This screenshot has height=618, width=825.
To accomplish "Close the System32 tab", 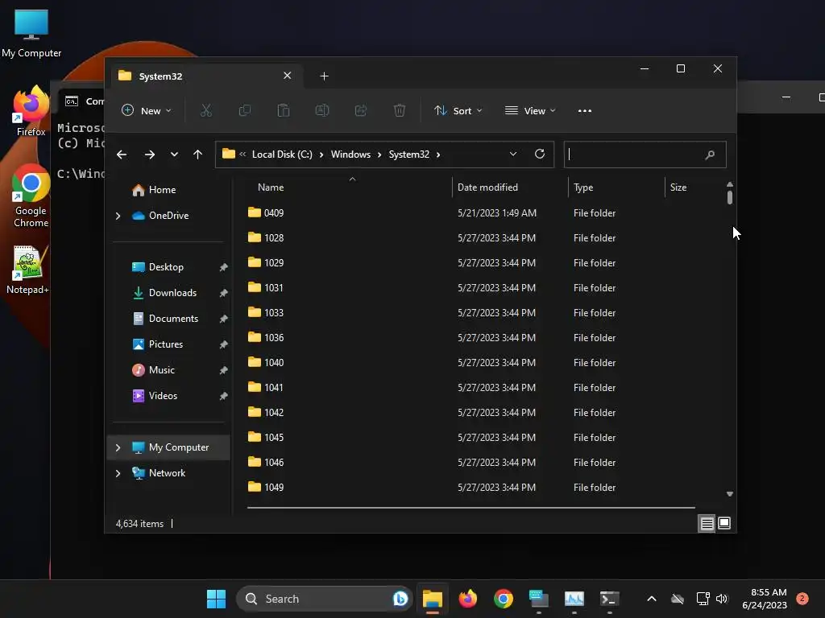I will (x=288, y=76).
